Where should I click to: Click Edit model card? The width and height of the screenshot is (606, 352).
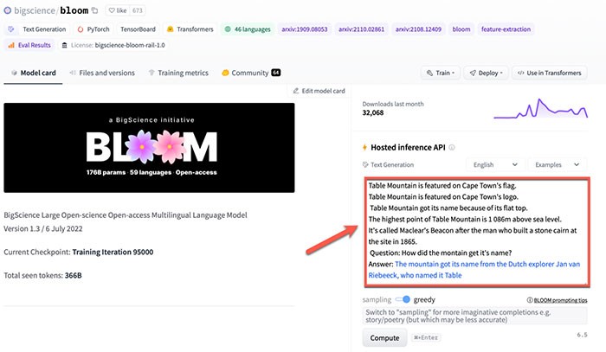[x=319, y=91]
